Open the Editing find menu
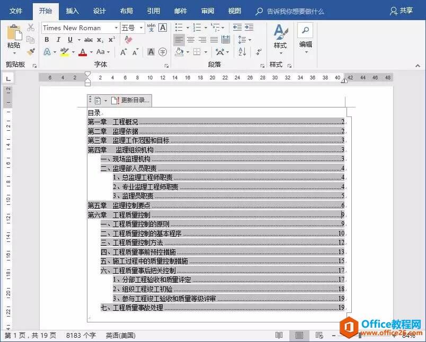 [x=305, y=38]
